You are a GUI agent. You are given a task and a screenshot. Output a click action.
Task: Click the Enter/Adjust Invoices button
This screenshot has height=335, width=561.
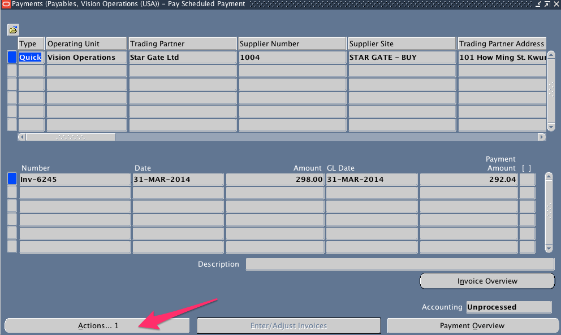pyautogui.click(x=288, y=325)
